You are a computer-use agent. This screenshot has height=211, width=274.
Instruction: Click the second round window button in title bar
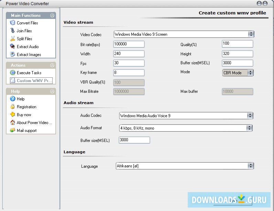(265, 3)
